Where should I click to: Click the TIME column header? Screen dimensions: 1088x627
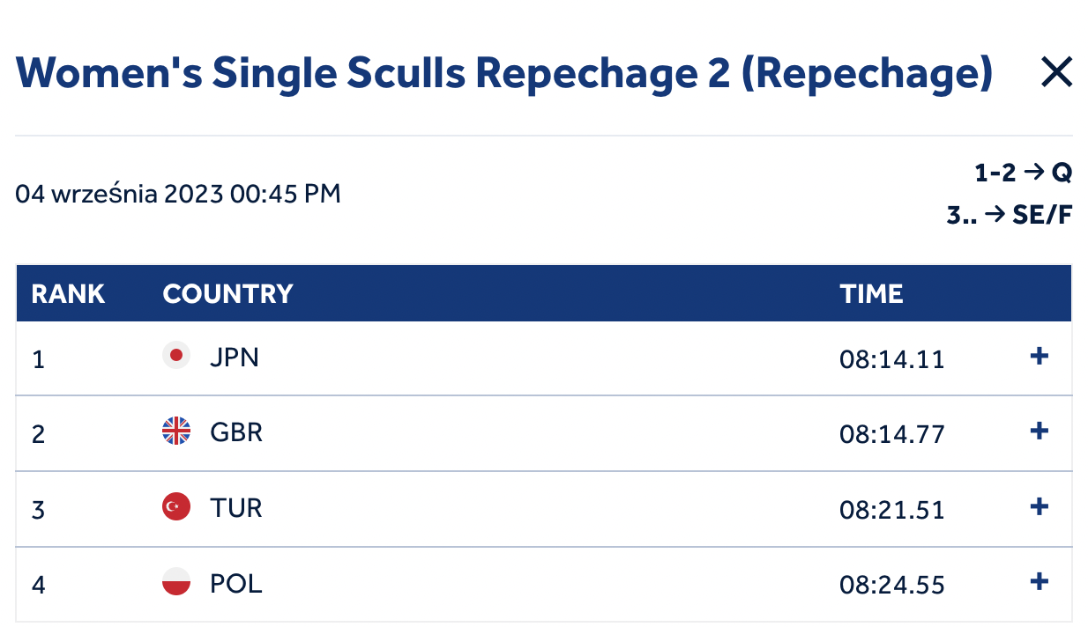(x=871, y=293)
